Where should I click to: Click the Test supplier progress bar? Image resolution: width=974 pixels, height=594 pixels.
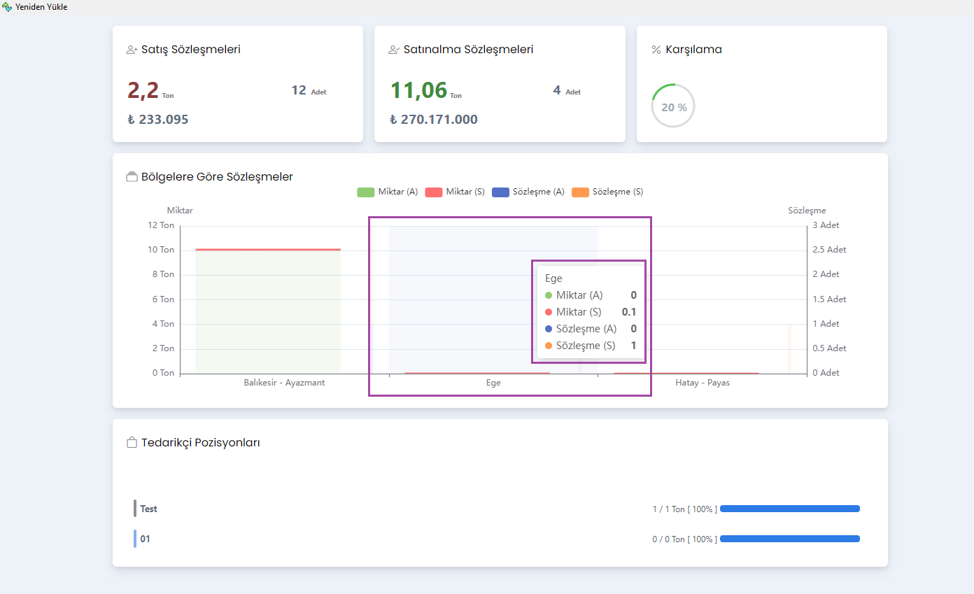tap(789, 509)
